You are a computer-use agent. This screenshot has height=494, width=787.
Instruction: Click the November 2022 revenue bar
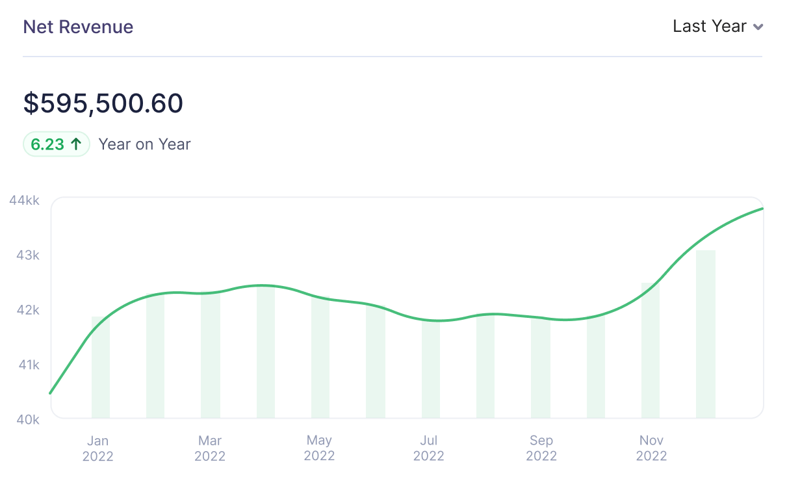pos(651,351)
